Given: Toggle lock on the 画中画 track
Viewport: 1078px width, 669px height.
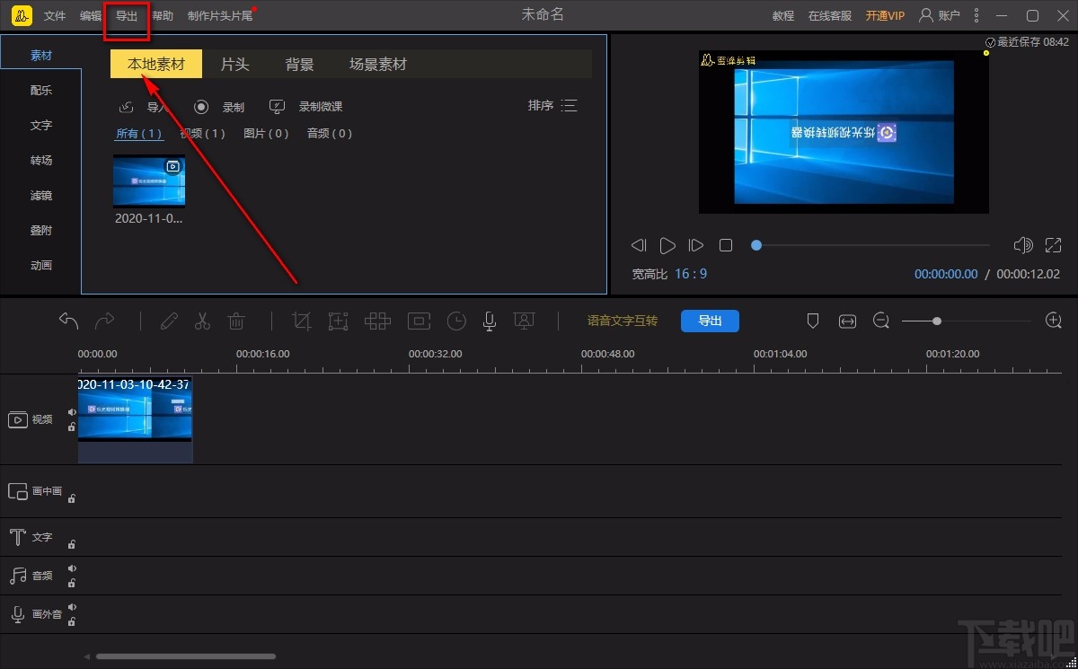Looking at the screenshot, I should click(x=72, y=497).
